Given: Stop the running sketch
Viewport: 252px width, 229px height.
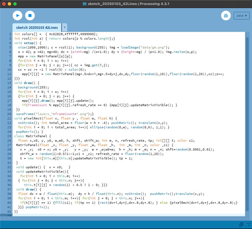Looking at the screenshot, I should pyautogui.click(x=30, y=16).
